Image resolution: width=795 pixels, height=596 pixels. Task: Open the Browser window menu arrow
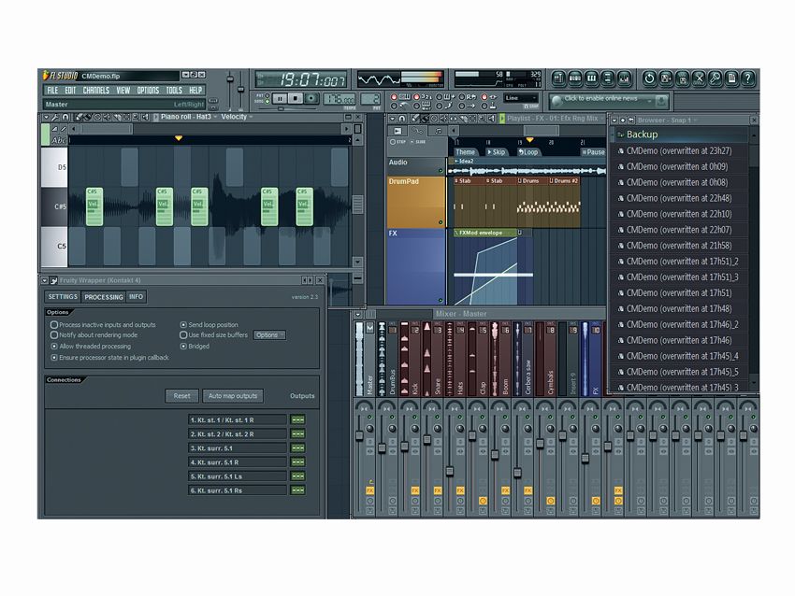(x=614, y=120)
